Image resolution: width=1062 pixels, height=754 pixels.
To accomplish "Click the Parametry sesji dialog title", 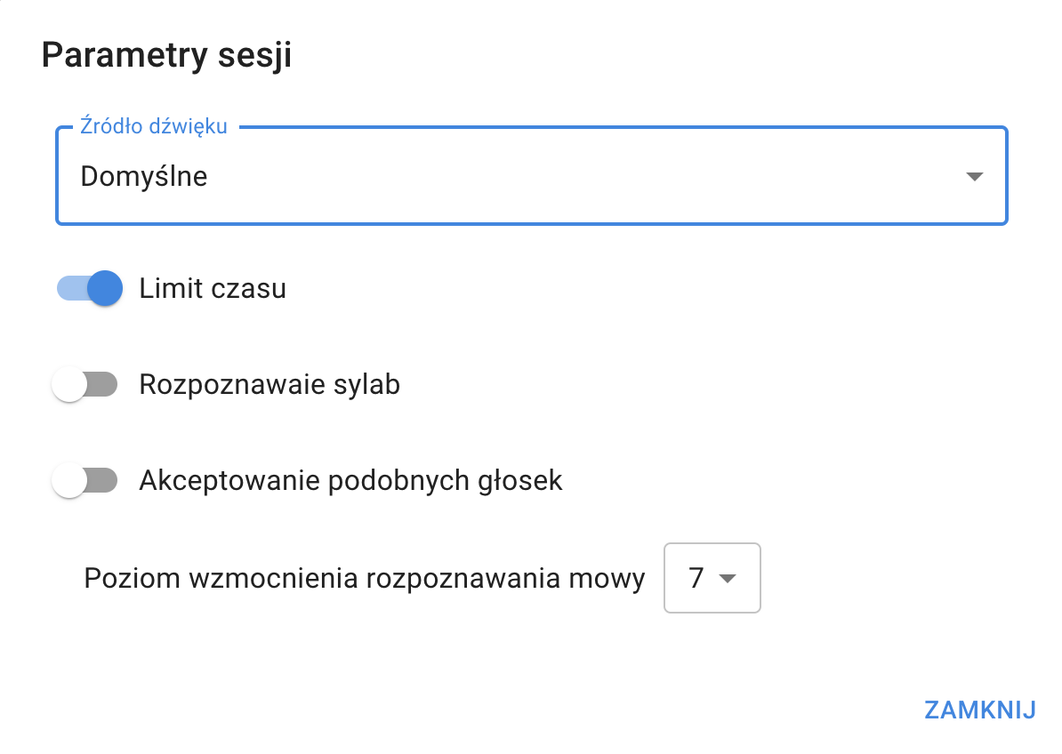I will [x=167, y=55].
